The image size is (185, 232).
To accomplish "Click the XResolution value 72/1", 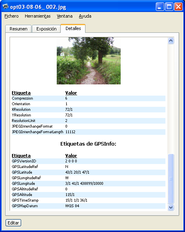I will [69, 110].
